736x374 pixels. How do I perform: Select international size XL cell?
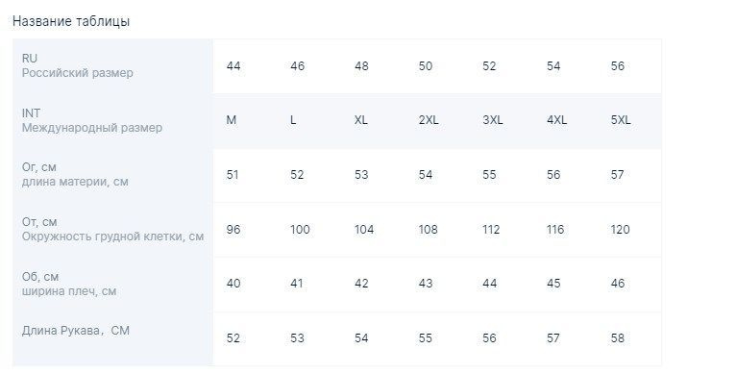pos(361,120)
